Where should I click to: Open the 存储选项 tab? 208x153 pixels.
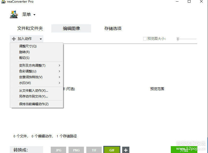pos(113,29)
